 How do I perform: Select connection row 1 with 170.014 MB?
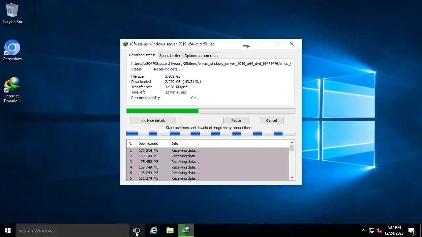tap(208, 150)
